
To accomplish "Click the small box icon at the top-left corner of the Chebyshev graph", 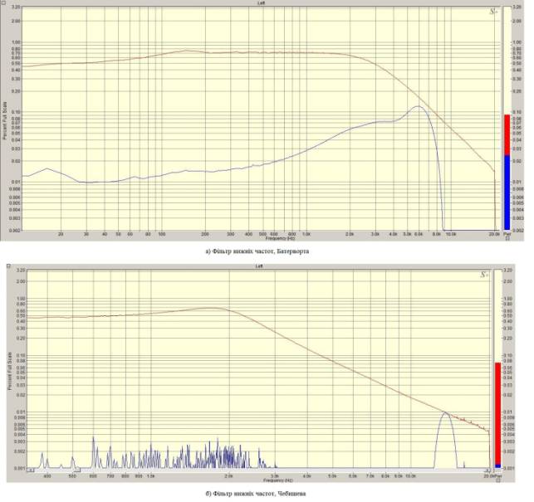I will (9, 266).
